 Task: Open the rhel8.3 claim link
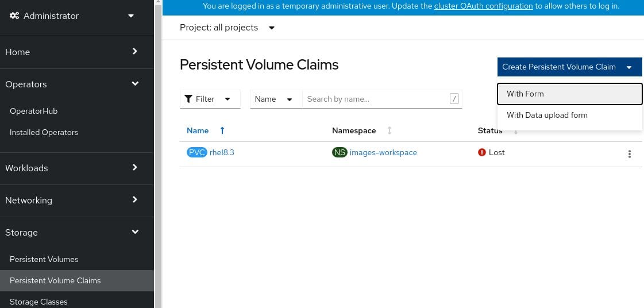coord(222,152)
